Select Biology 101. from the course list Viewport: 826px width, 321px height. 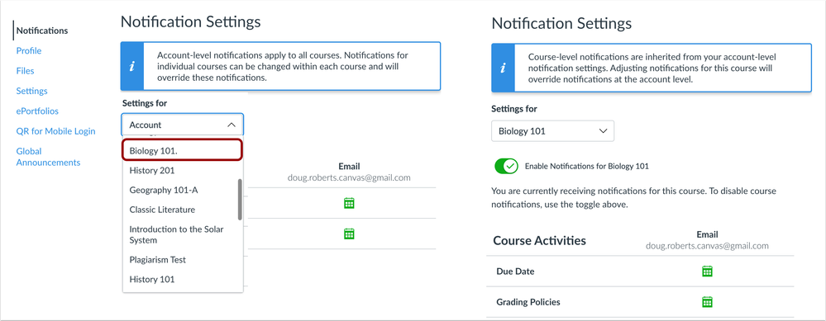[x=182, y=150]
